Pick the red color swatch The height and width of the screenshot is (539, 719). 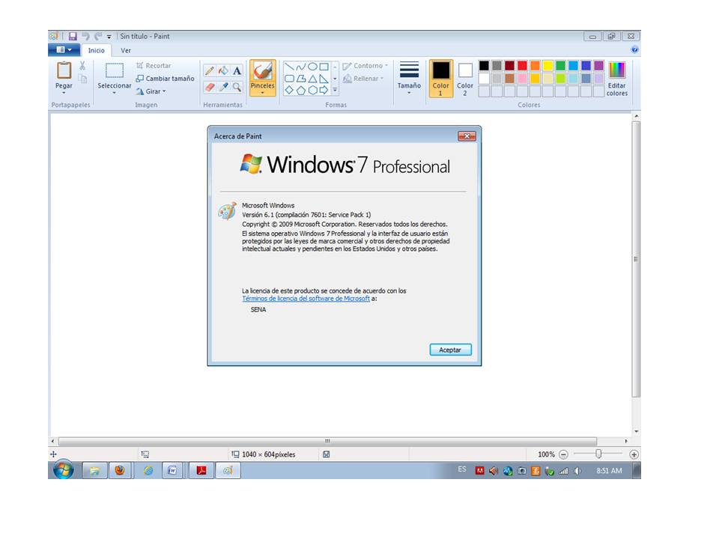click(521, 64)
